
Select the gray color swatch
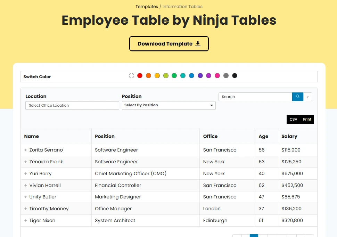(x=226, y=76)
